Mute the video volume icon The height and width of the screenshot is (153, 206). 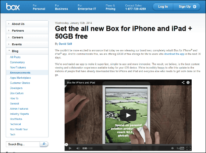[78, 148]
